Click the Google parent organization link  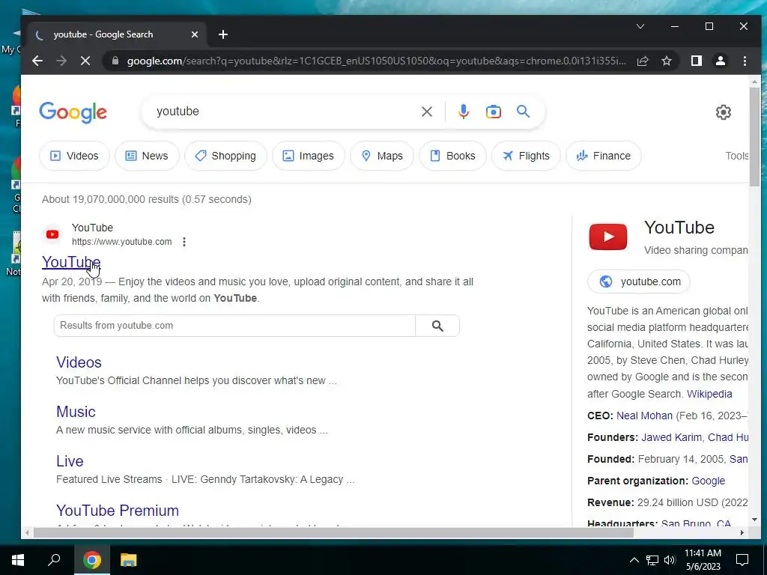point(708,481)
